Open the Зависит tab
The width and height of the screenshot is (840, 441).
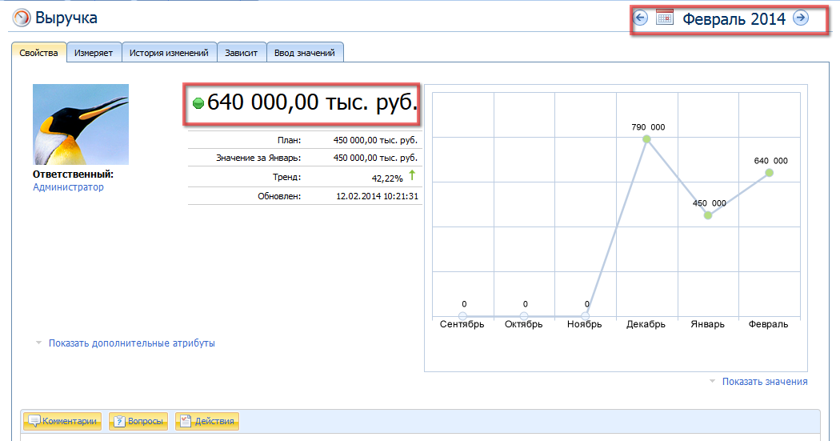(241, 53)
